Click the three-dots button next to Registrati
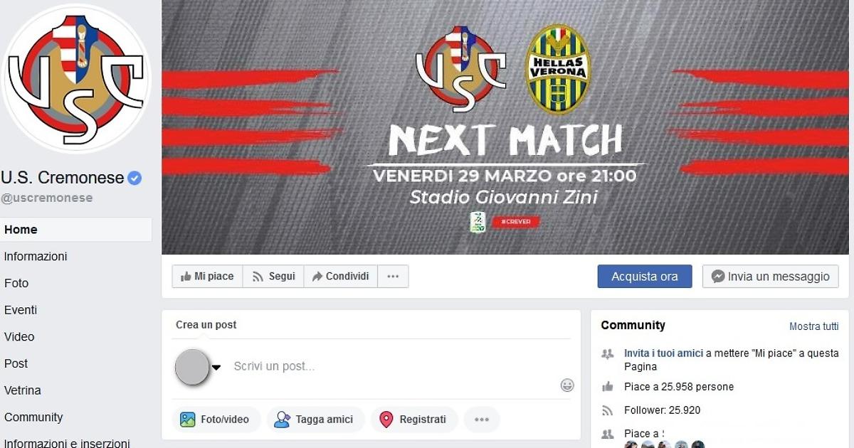 click(482, 420)
